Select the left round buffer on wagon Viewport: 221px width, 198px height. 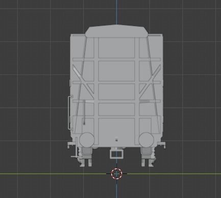[87, 140]
